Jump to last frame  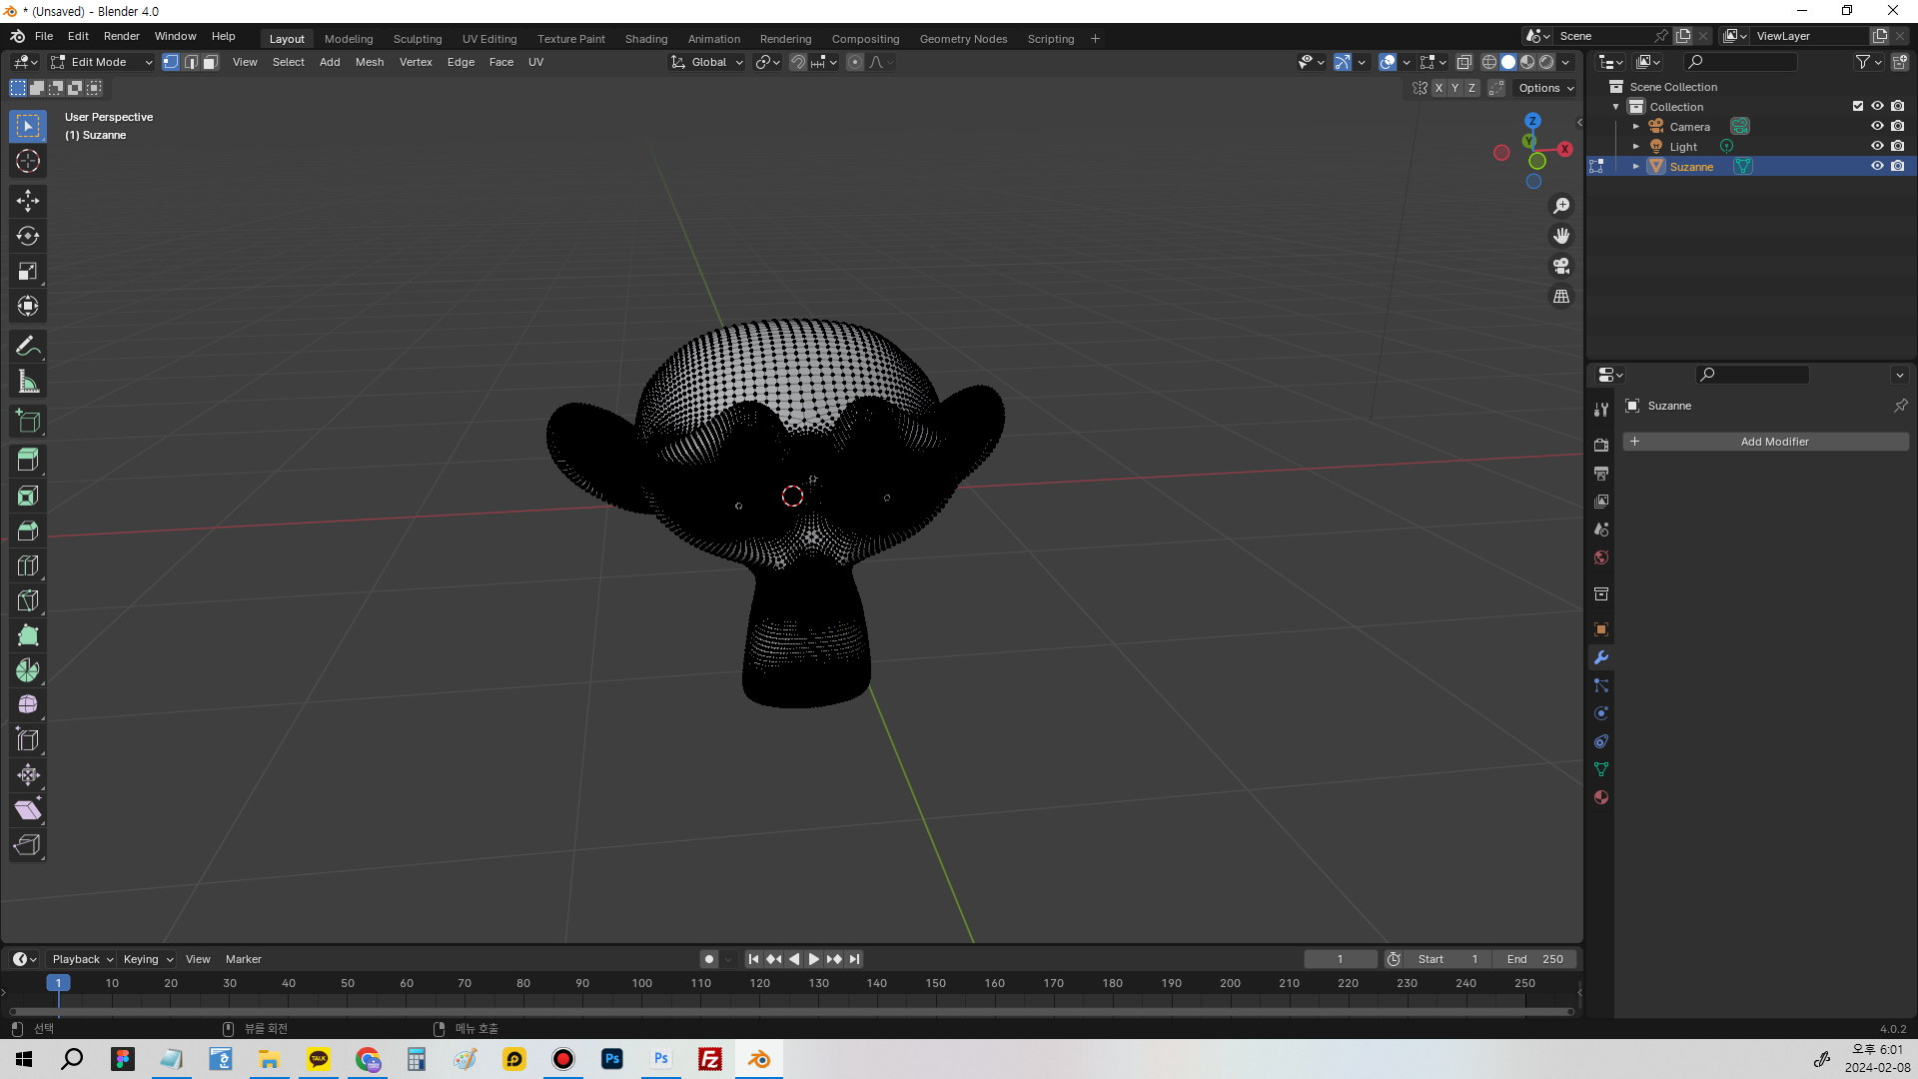click(x=854, y=959)
